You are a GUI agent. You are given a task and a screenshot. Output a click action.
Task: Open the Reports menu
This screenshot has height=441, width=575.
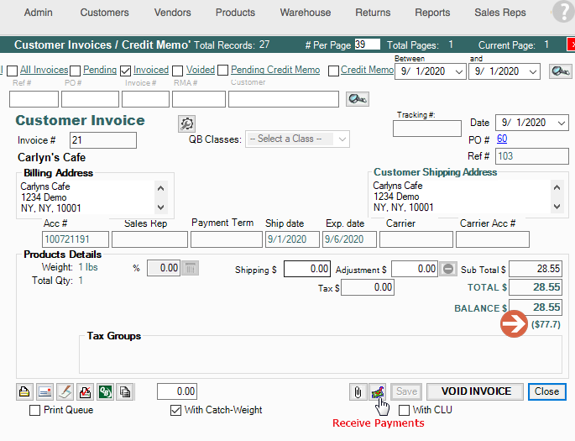tap(432, 13)
